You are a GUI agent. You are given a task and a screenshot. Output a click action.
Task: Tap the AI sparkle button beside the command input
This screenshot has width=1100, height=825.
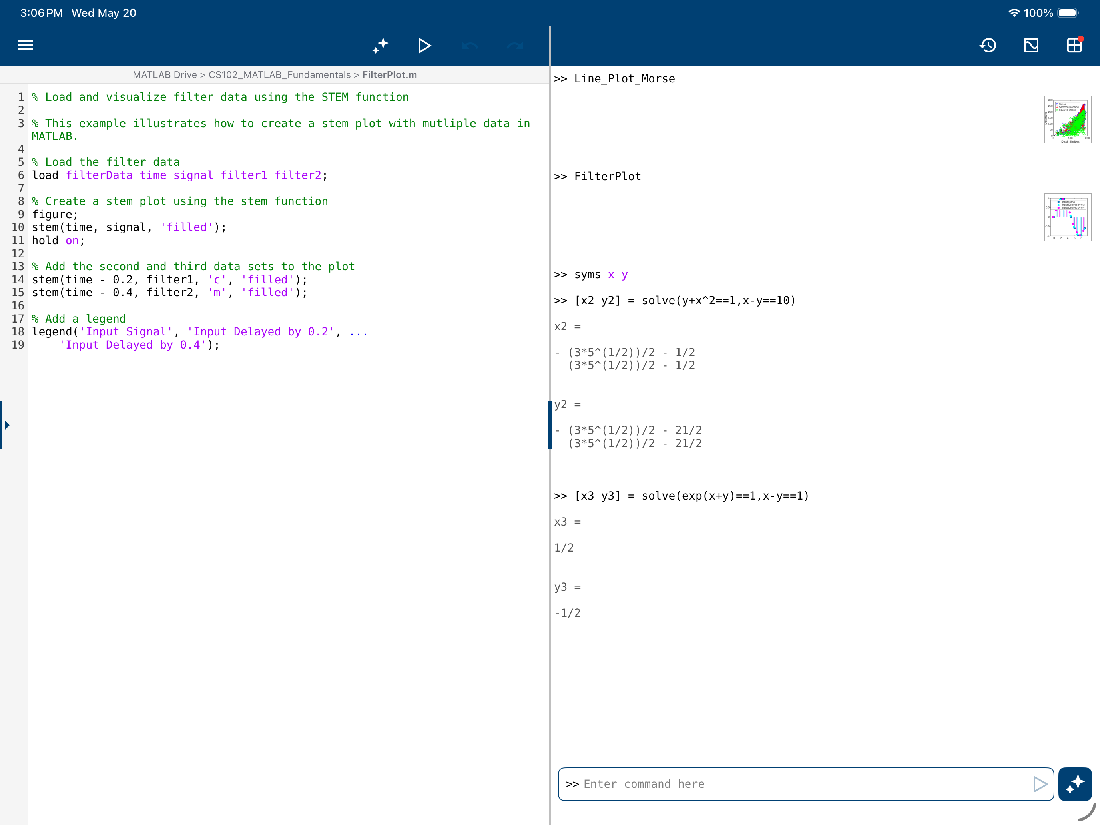click(x=1075, y=784)
